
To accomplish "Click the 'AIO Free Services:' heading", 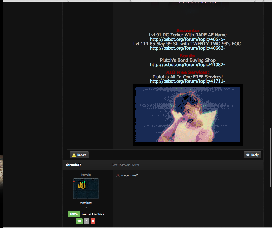I will point(188,72).
